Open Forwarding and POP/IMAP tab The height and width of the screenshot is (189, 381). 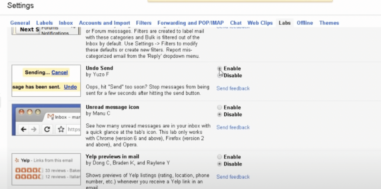(191, 23)
